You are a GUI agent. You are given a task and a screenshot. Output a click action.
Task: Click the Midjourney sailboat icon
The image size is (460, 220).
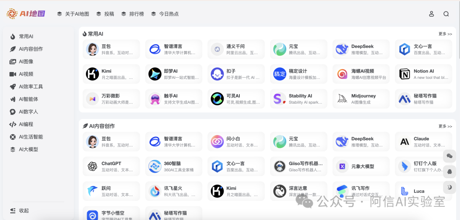pyautogui.click(x=342, y=98)
